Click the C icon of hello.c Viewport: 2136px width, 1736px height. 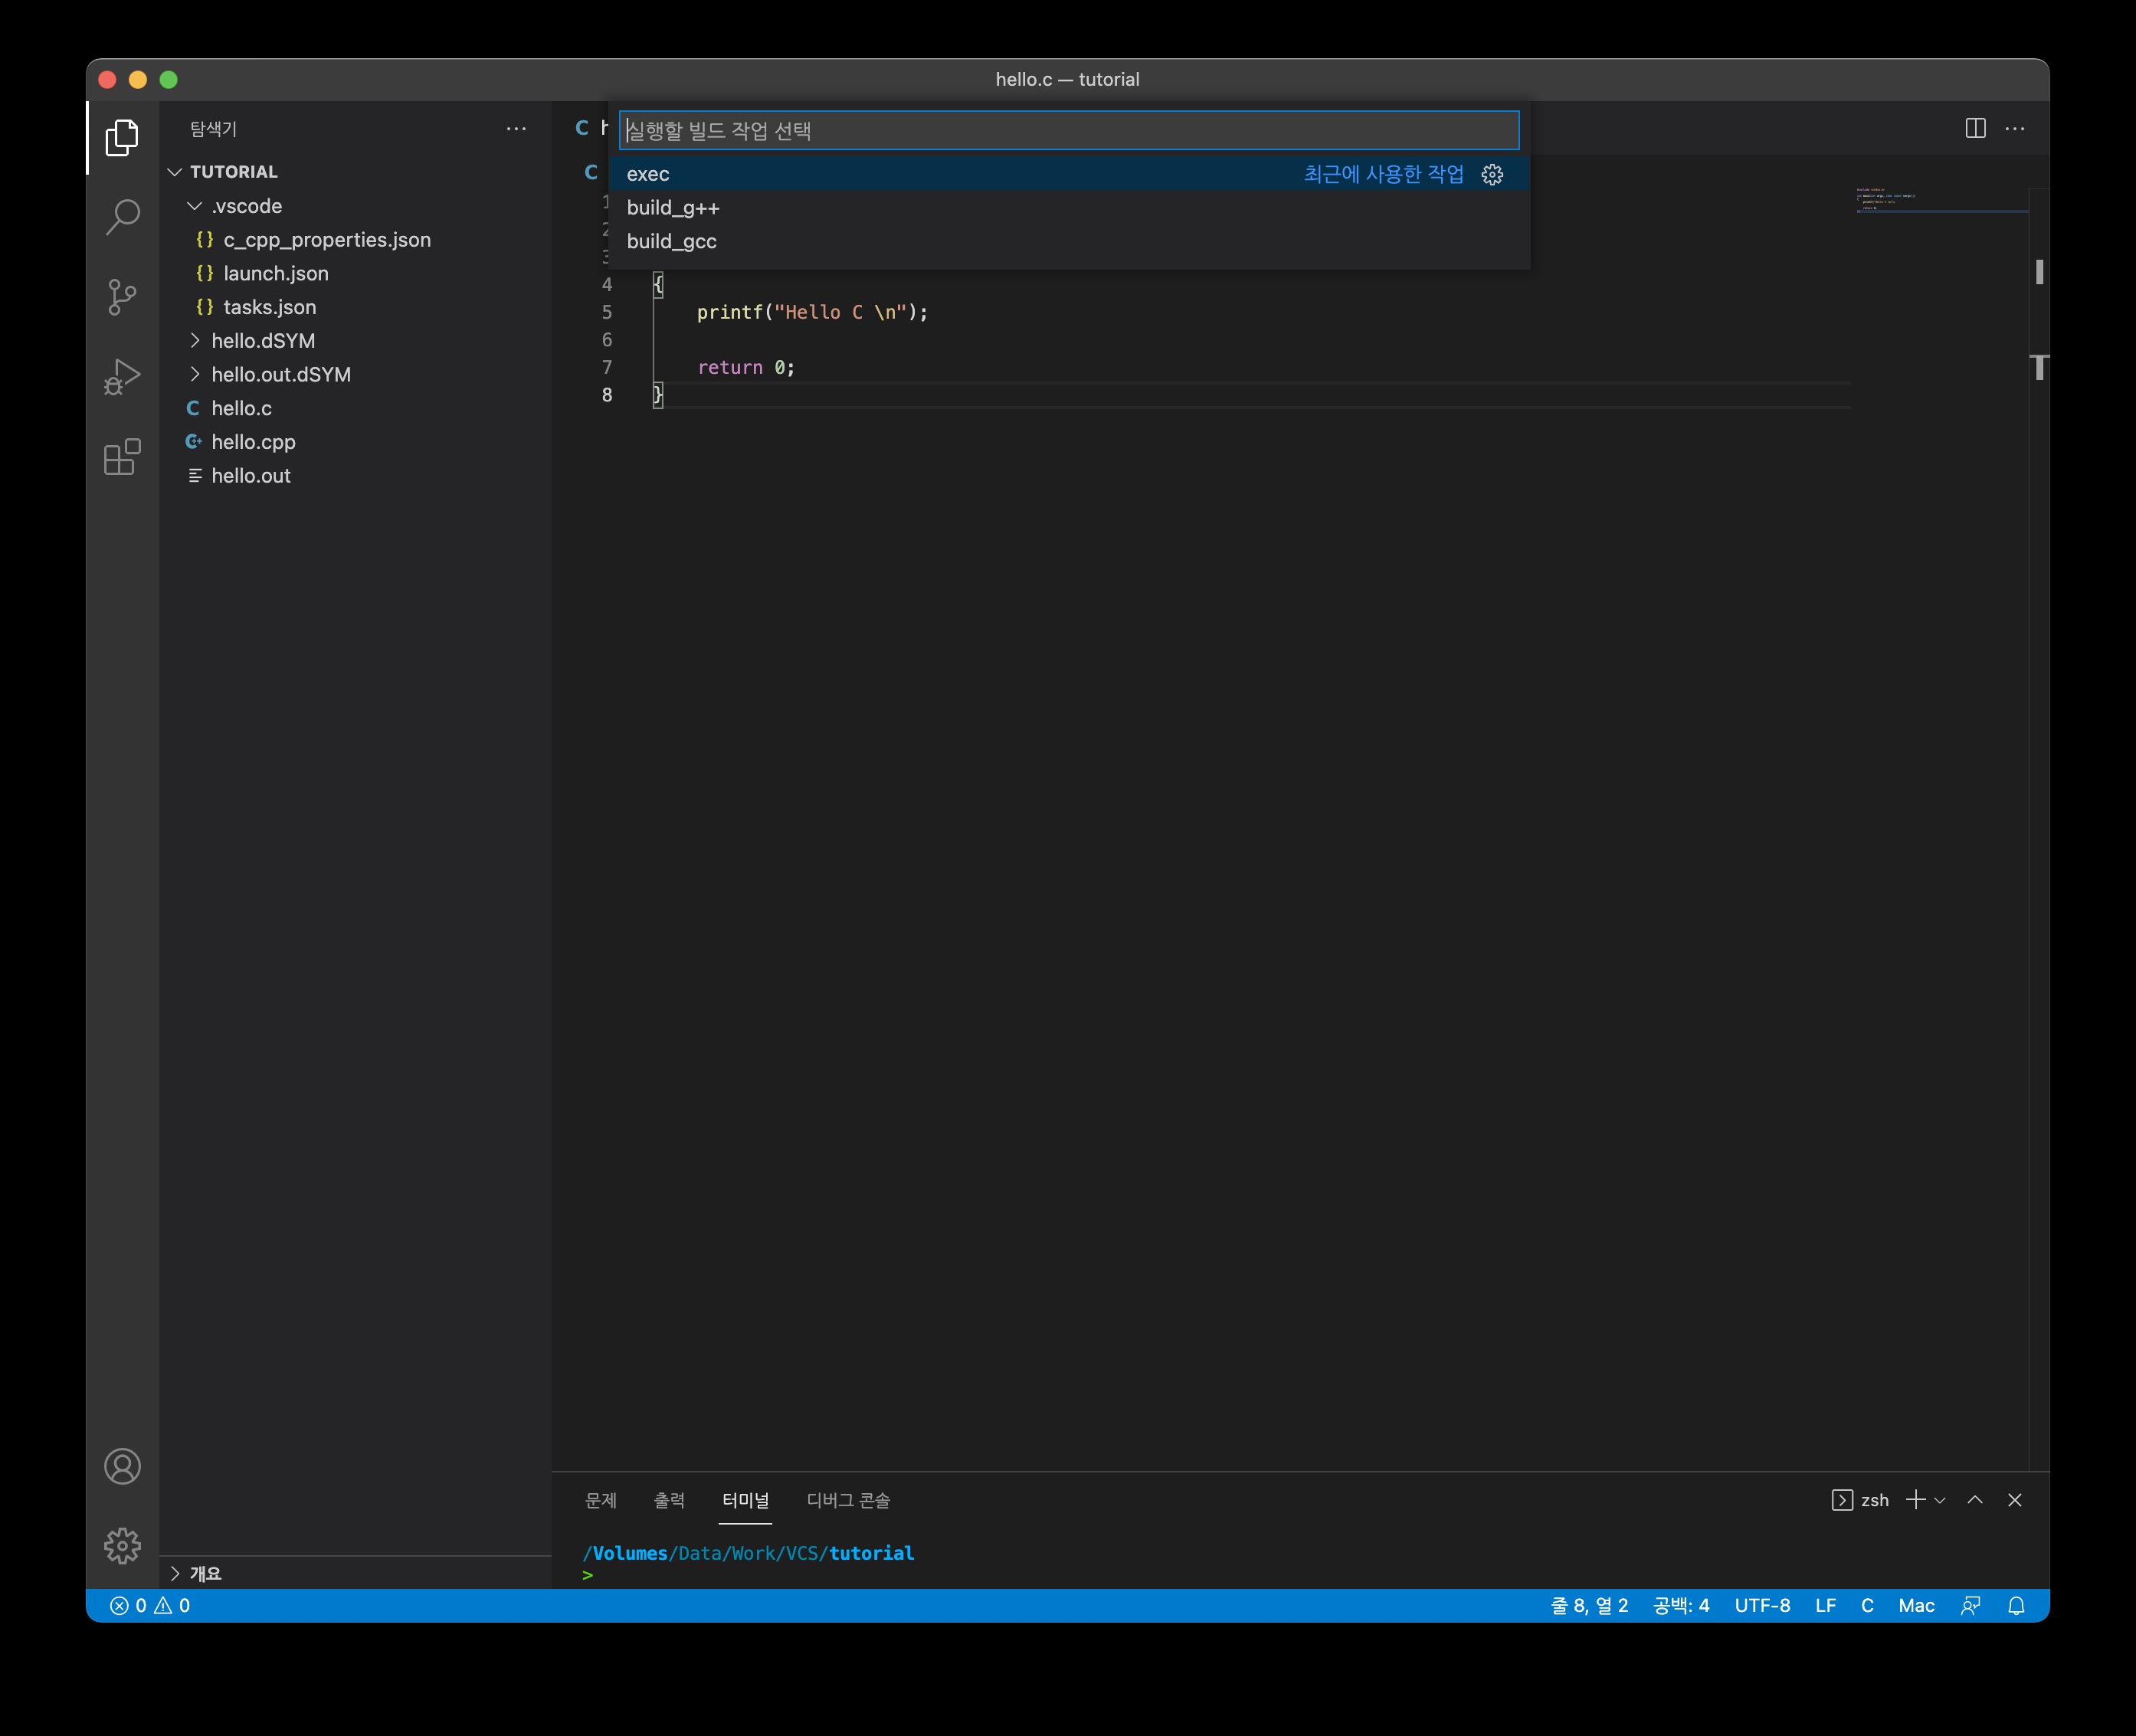pos(193,408)
